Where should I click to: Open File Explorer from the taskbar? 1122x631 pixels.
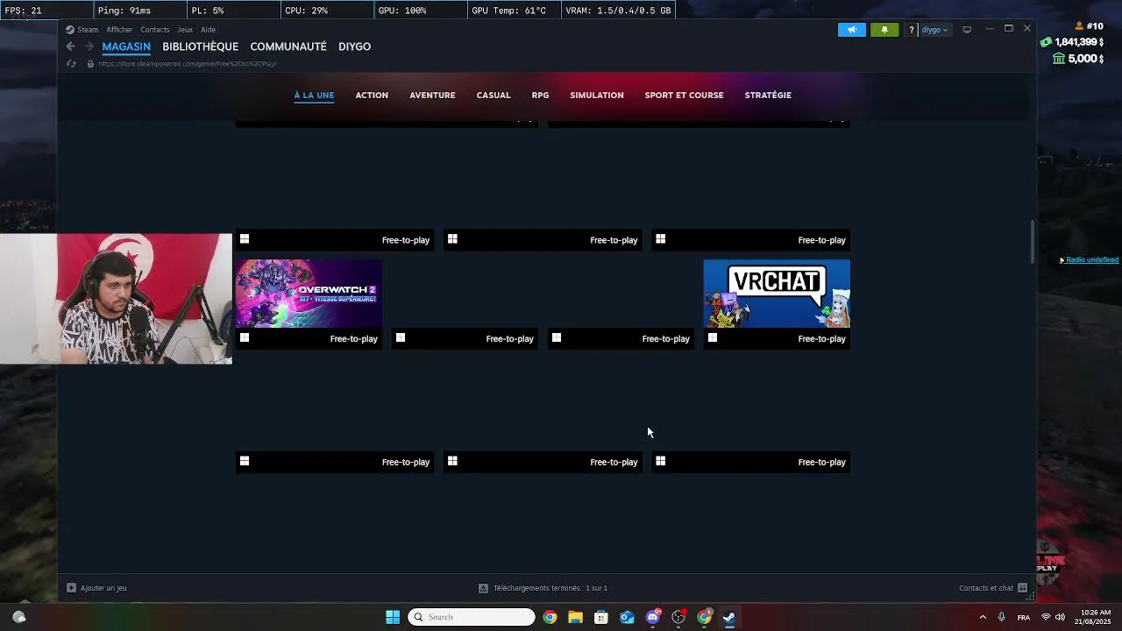point(575,617)
